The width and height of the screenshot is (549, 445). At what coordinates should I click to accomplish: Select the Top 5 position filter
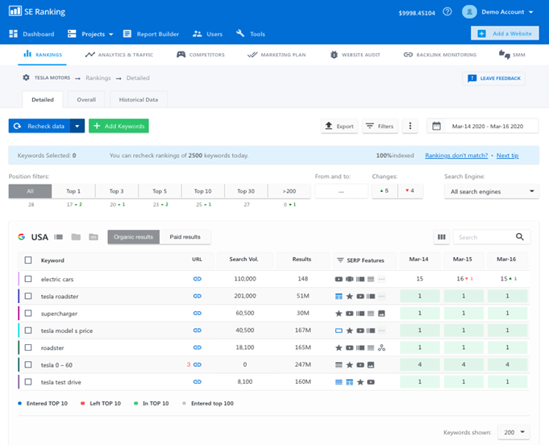click(x=160, y=191)
